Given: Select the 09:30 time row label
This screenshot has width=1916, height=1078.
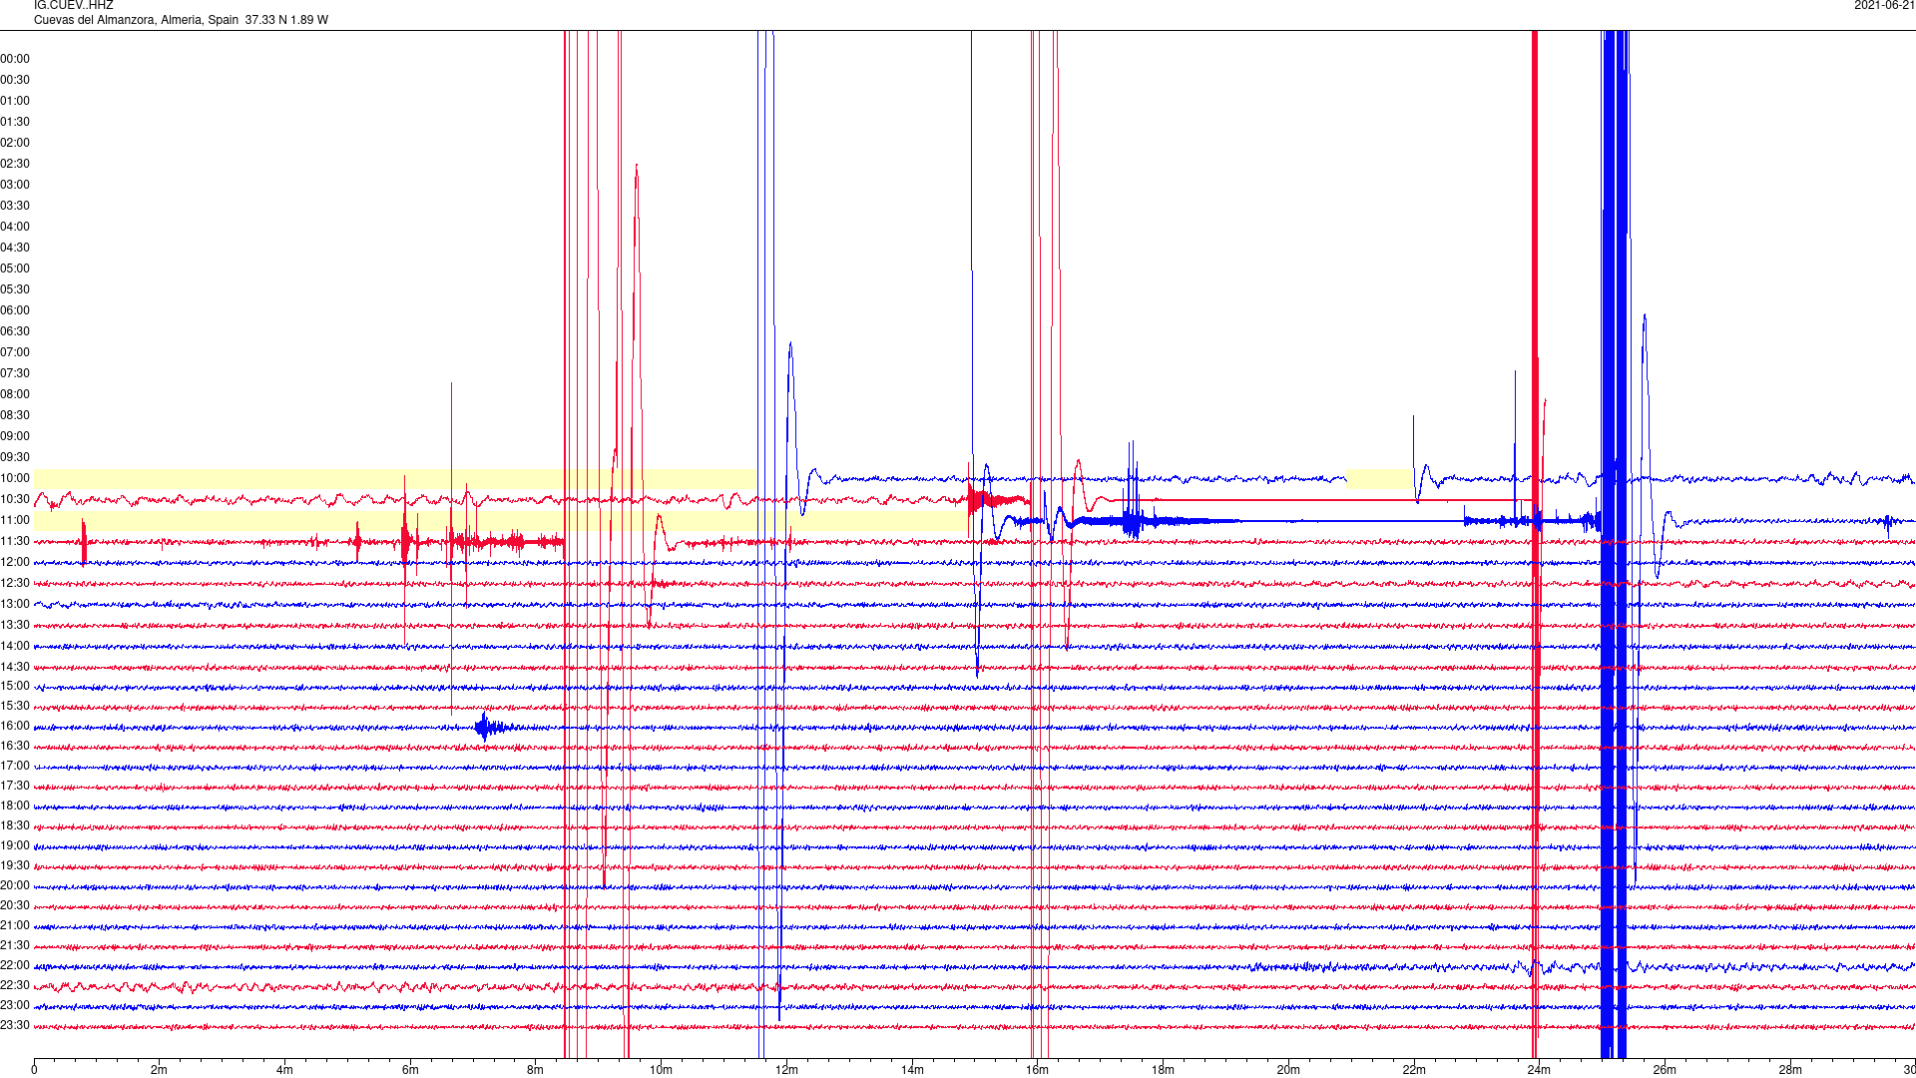Looking at the screenshot, I should tap(15, 457).
